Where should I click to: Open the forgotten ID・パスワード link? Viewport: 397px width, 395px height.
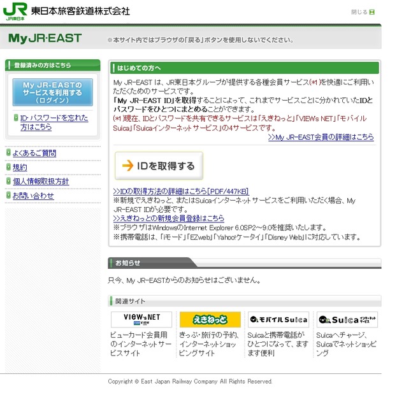pyautogui.click(x=54, y=122)
